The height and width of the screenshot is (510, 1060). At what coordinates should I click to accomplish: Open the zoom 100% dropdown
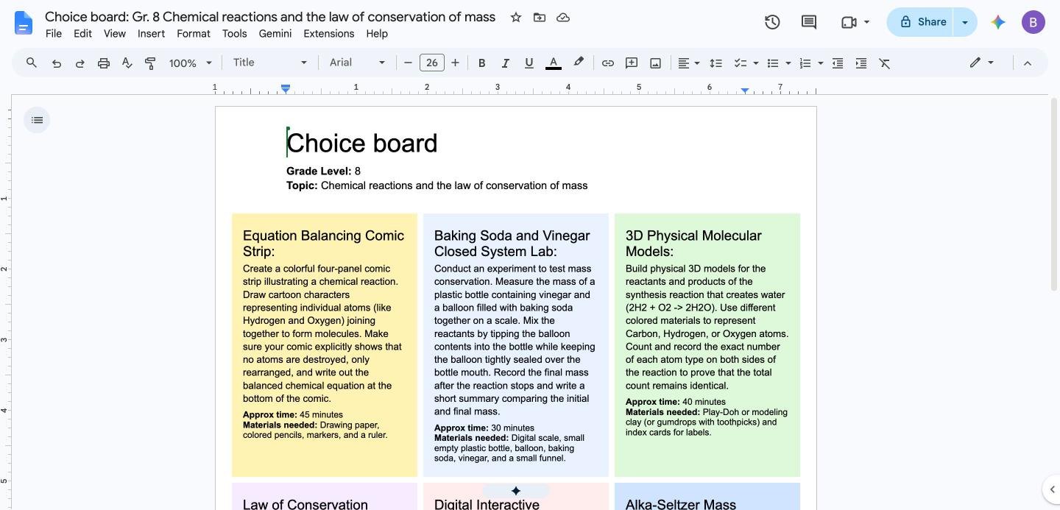190,63
